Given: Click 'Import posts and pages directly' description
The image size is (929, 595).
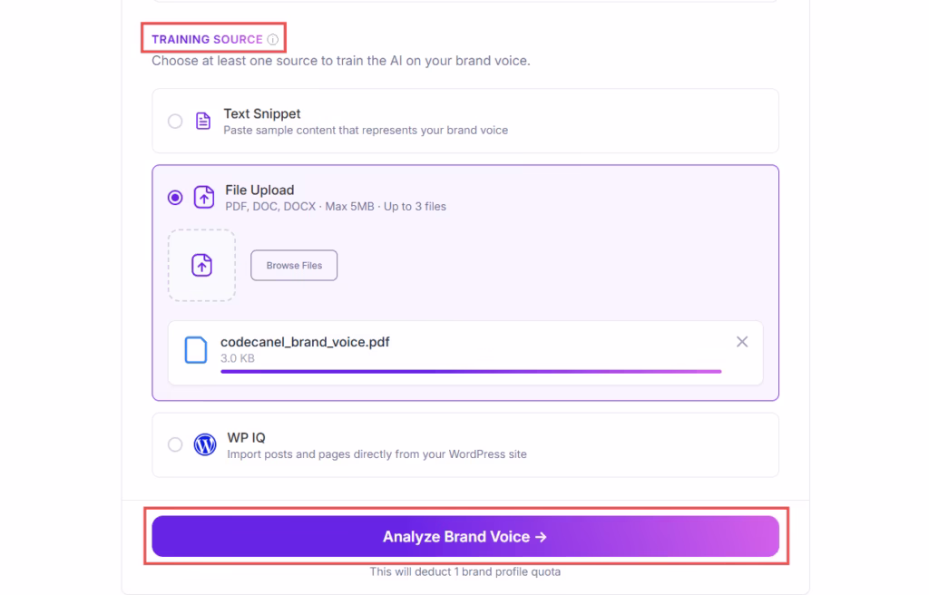Looking at the screenshot, I should pos(376,454).
